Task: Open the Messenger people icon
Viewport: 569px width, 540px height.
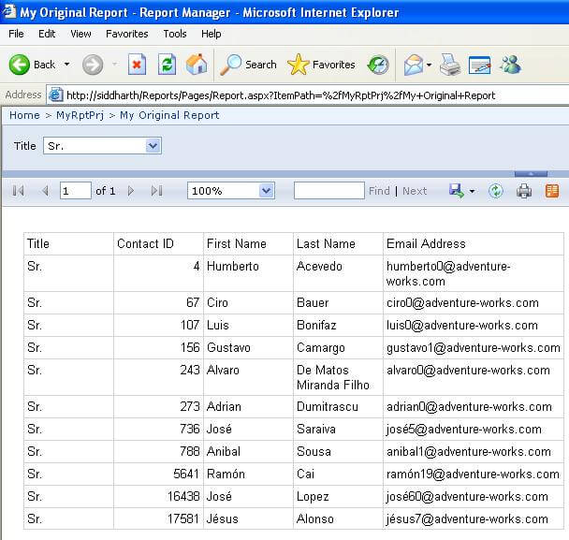Action: tap(510, 65)
